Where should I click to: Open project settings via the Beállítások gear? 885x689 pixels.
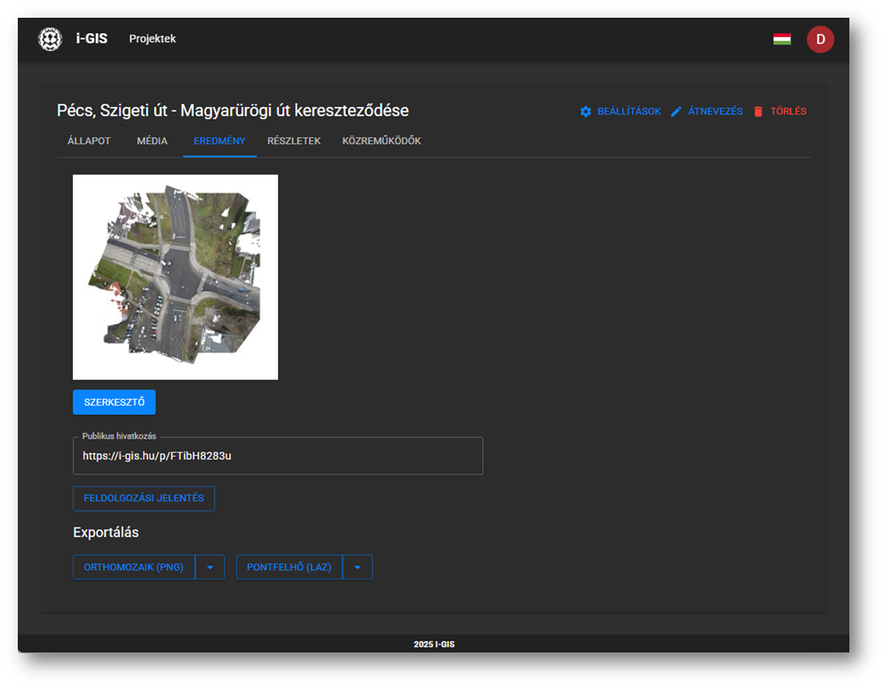[x=585, y=112]
